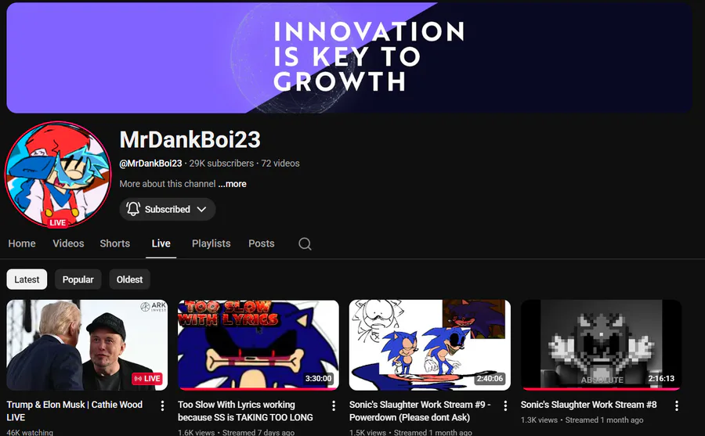Open three-dot menu for Sonic's Slaughter Work Stream #9
Image resolution: width=705 pixels, height=436 pixels.
tap(505, 406)
